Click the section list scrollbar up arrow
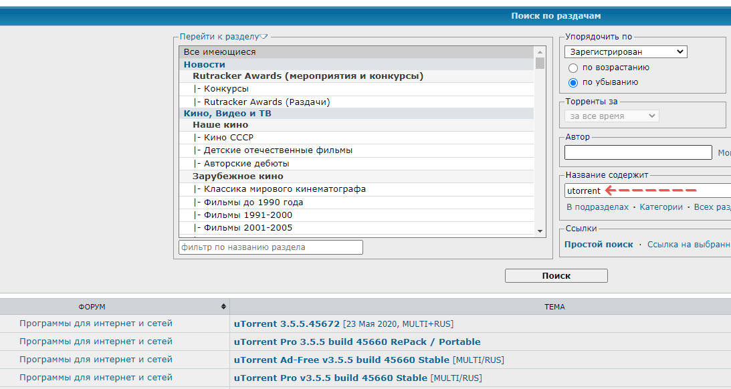Viewport: 731px width, 389px height. tap(540, 51)
